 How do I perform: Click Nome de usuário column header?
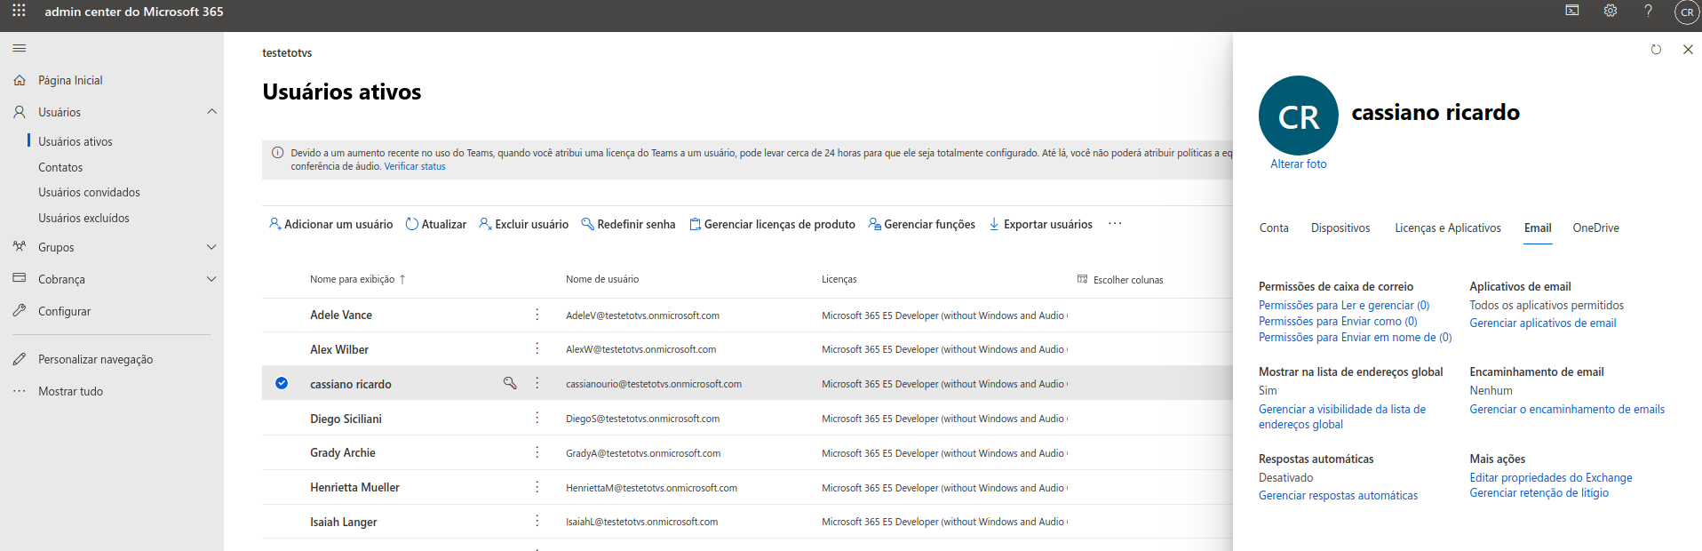click(x=602, y=279)
